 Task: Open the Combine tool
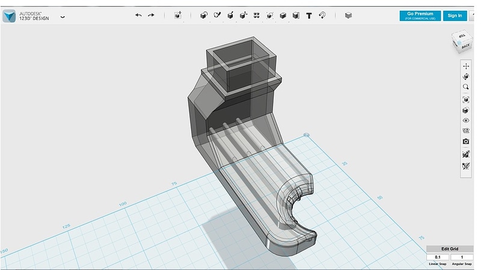click(283, 16)
